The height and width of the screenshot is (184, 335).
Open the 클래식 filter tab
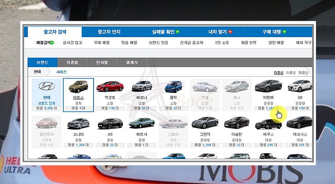132,62
